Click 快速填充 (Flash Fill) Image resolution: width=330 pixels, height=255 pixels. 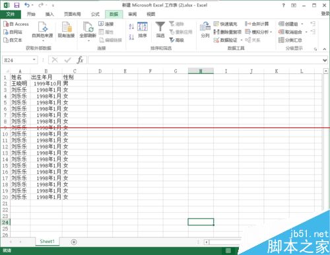(226, 24)
